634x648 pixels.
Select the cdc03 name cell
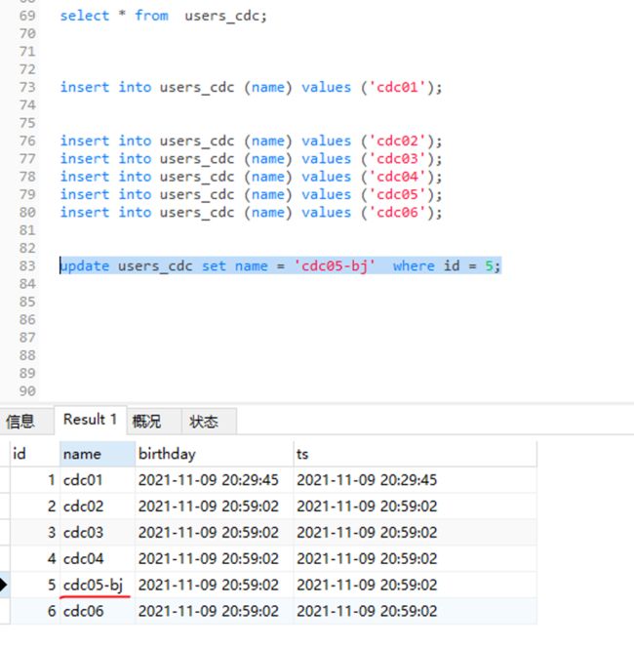98,533
